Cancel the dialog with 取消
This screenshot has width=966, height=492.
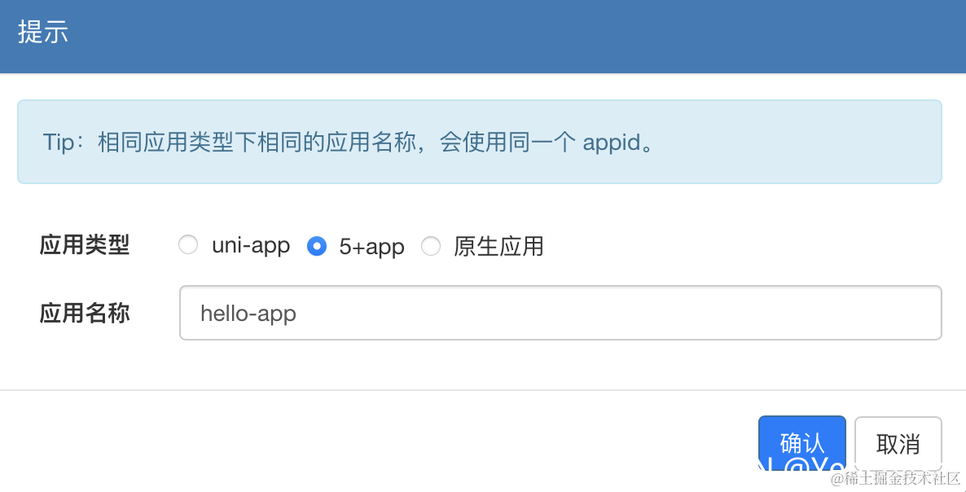(x=898, y=443)
